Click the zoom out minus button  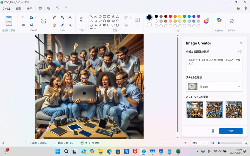coord(213,143)
